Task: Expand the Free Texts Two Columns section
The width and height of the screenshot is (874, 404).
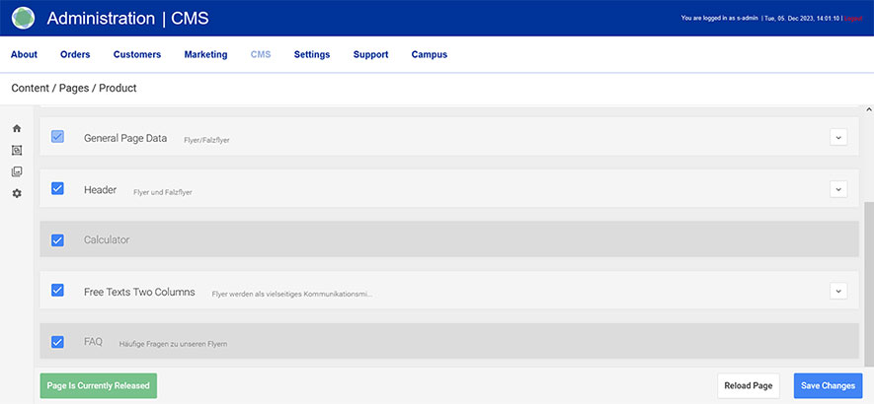Action: (x=838, y=291)
